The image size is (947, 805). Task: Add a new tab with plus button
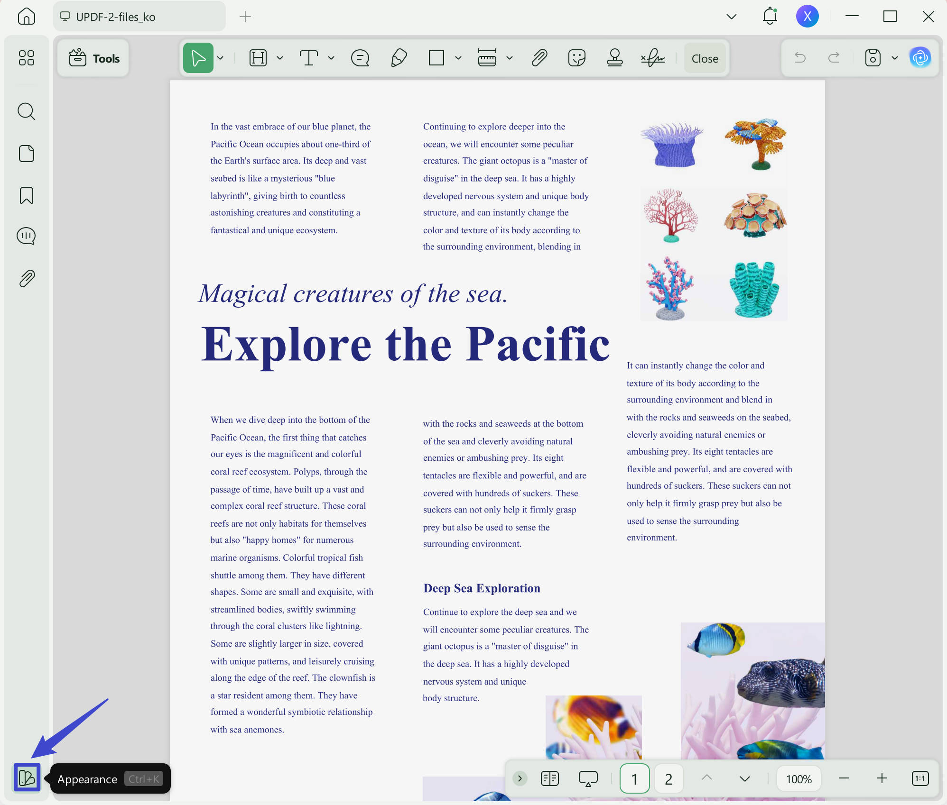click(x=245, y=17)
